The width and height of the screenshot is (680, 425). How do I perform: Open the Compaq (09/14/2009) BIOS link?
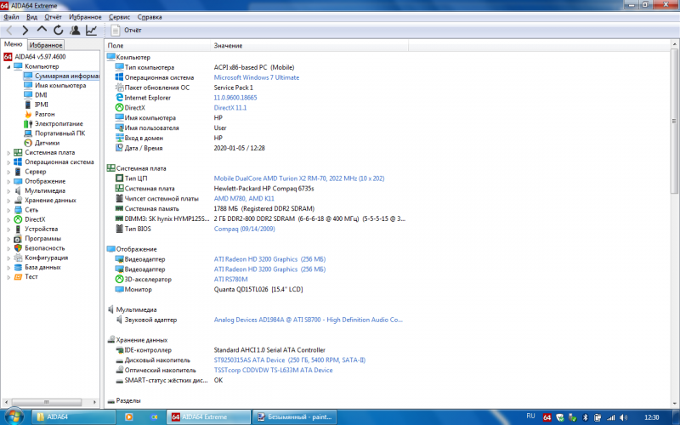coord(244,229)
